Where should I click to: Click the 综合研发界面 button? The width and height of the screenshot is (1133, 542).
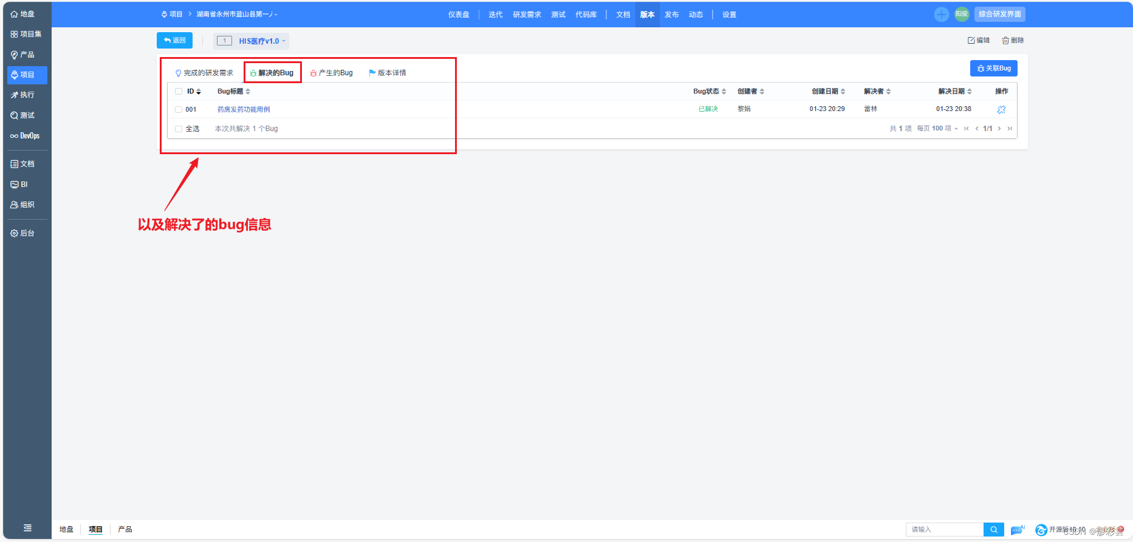point(1000,14)
